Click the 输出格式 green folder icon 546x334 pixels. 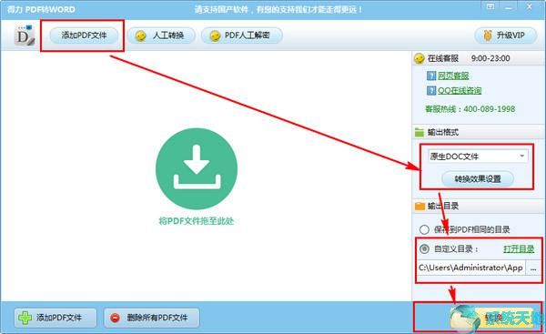[420, 132]
